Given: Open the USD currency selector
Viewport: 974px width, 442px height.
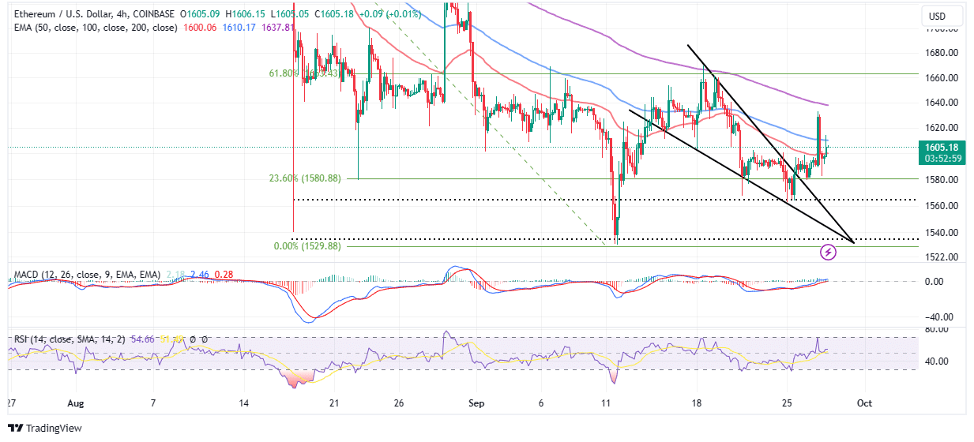Looking at the screenshot, I should pos(938,16).
